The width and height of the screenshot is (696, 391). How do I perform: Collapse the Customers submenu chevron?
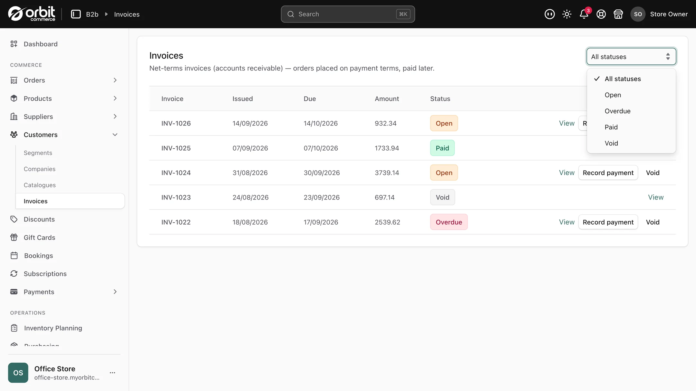(115, 135)
